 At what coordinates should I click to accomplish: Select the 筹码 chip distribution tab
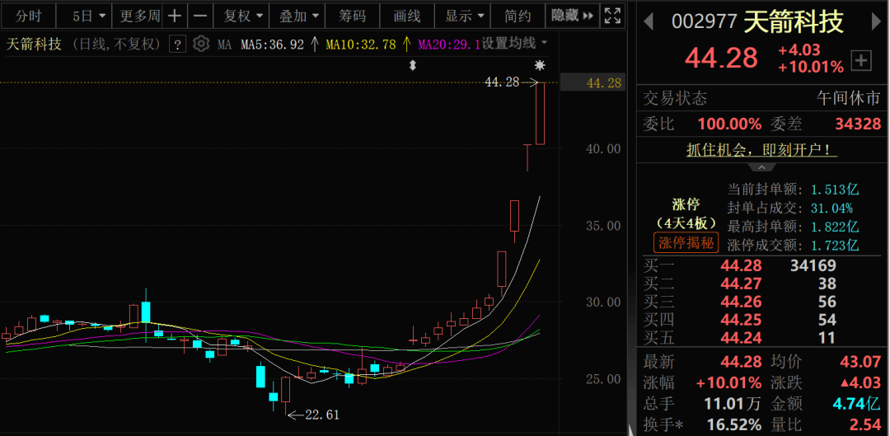353,16
